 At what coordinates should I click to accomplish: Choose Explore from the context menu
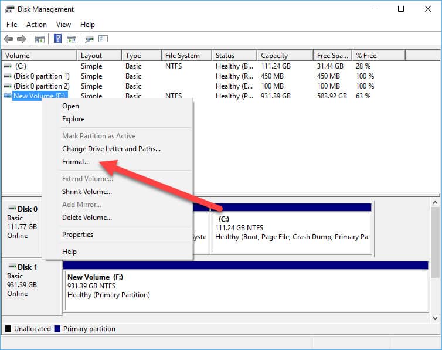point(118,119)
